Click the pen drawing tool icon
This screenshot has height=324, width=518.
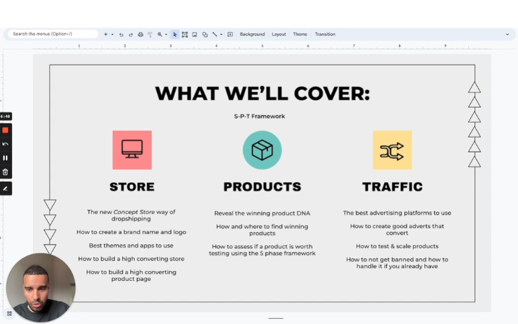click(5, 189)
